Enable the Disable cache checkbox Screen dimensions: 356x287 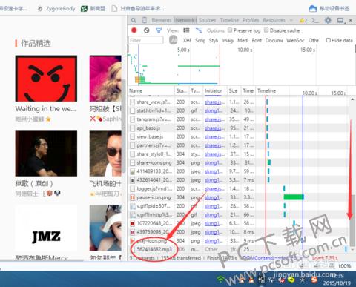[266, 30]
